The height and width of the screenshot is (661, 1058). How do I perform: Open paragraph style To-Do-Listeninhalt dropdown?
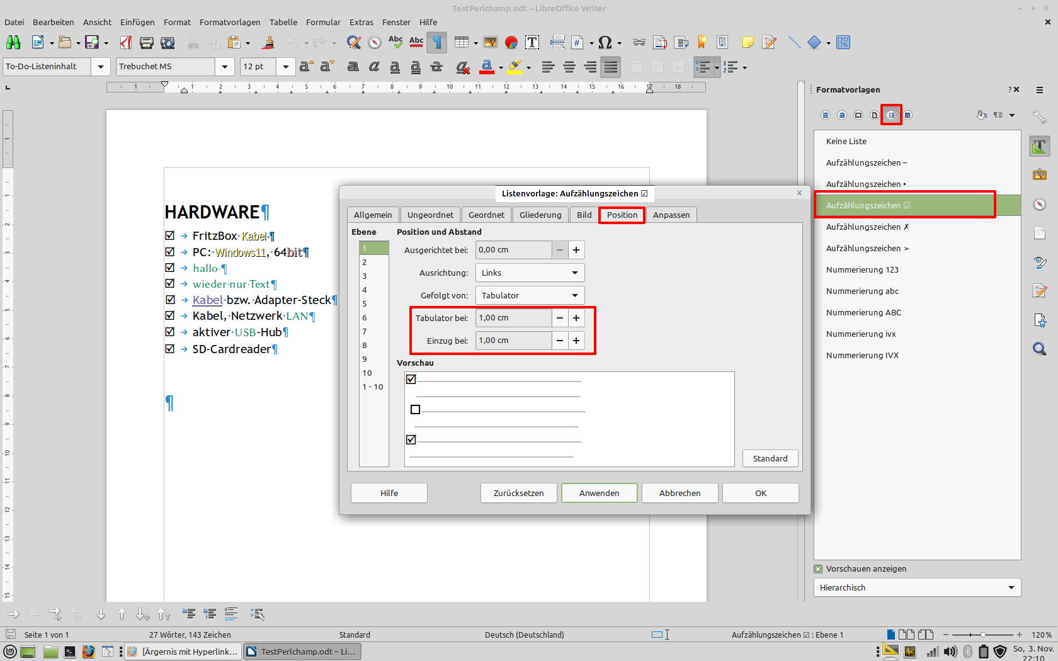click(101, 67)
